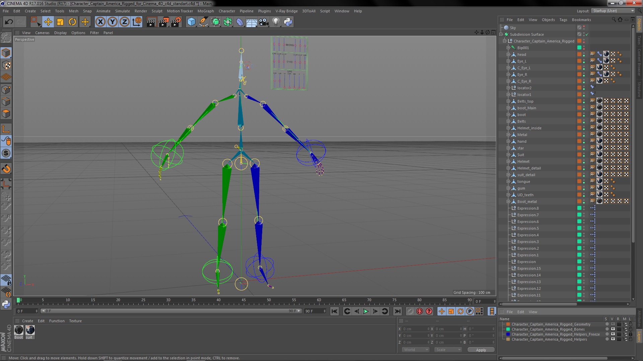Expand the Boot_metal object
This screenshot has height=361, width=643.
pos(508,202)
